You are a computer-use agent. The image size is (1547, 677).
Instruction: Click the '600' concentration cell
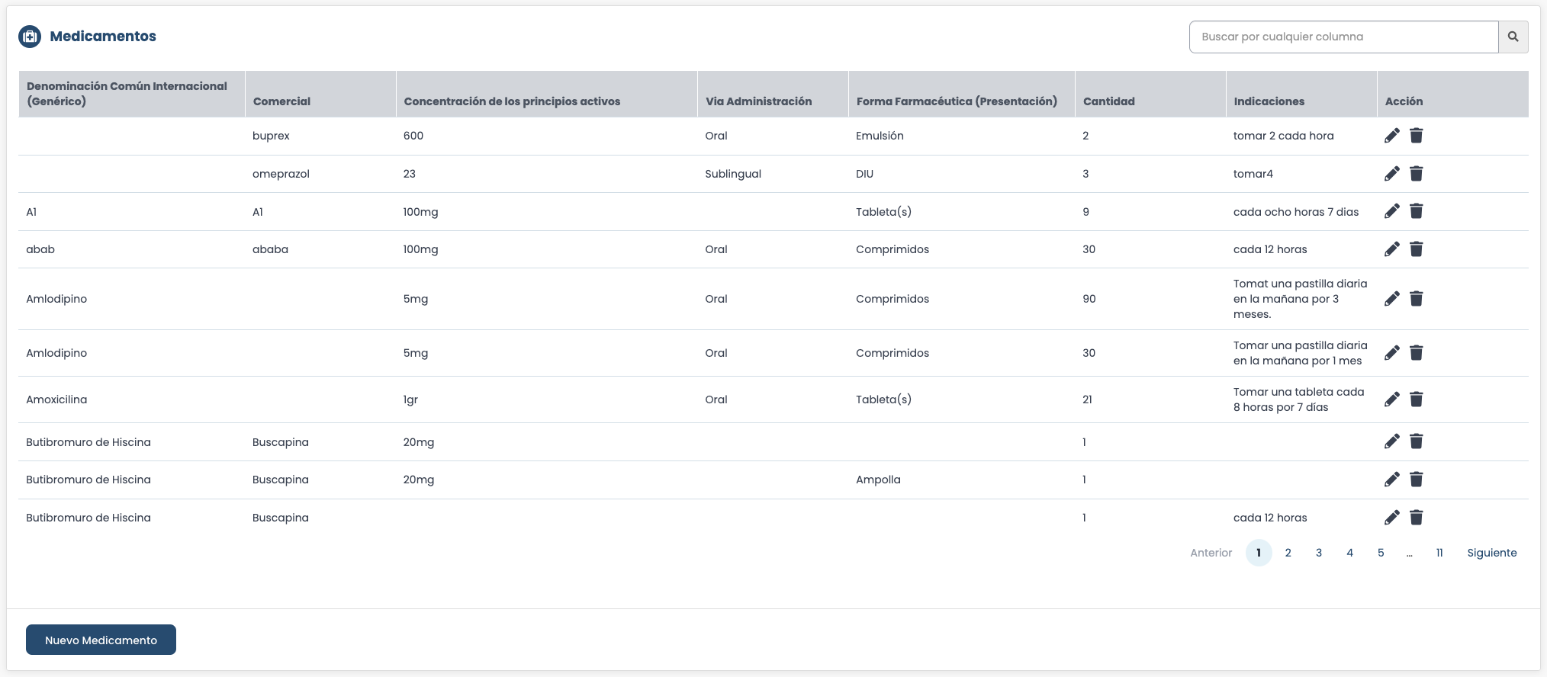[x=413, y=136]
